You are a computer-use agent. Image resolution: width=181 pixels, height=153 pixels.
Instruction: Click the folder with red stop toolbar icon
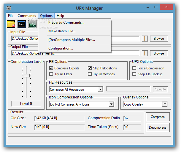tap(11, 24)
